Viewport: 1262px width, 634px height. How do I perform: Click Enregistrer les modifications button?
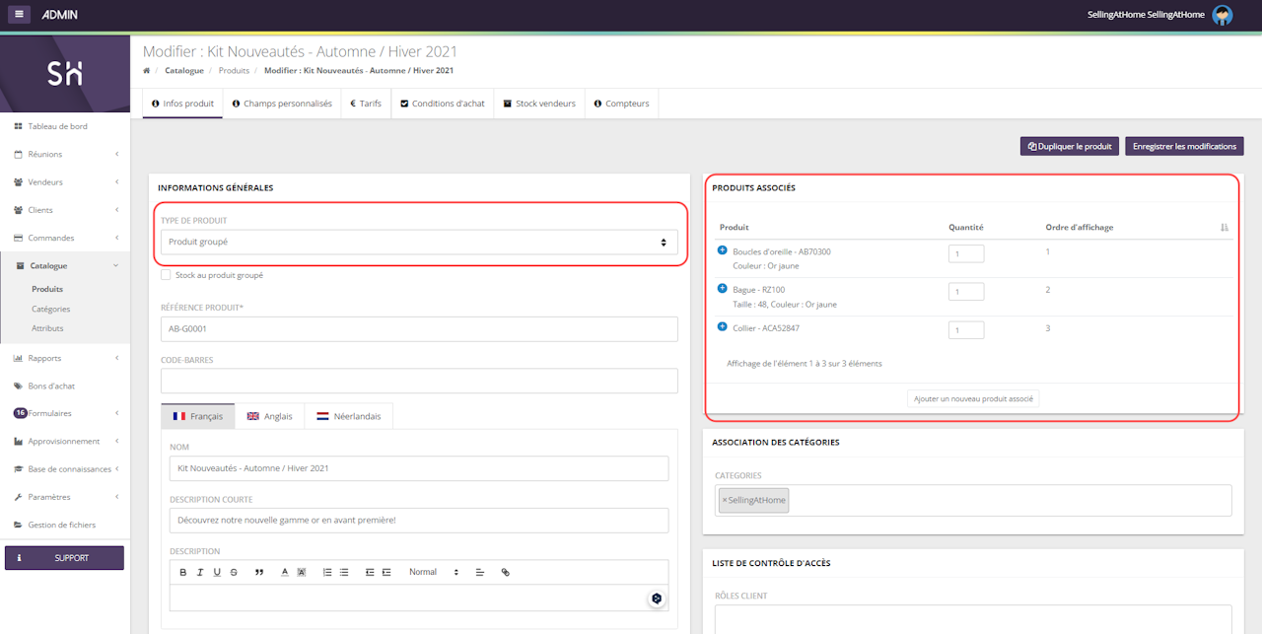[x=1184, y=146]
